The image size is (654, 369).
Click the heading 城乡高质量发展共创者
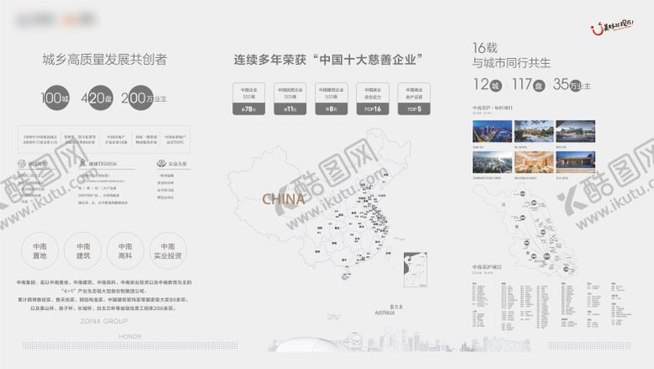(104, 60)
